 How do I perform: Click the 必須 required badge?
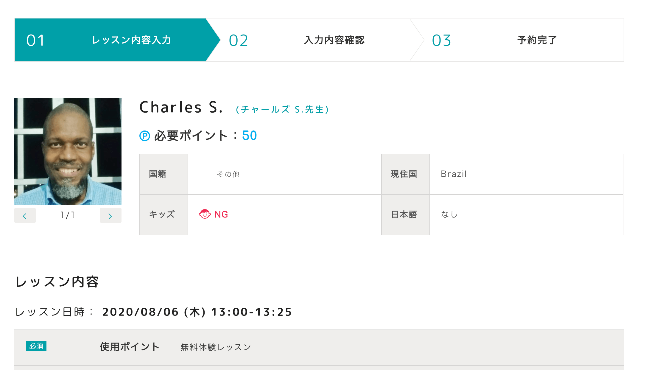(36, 346)
